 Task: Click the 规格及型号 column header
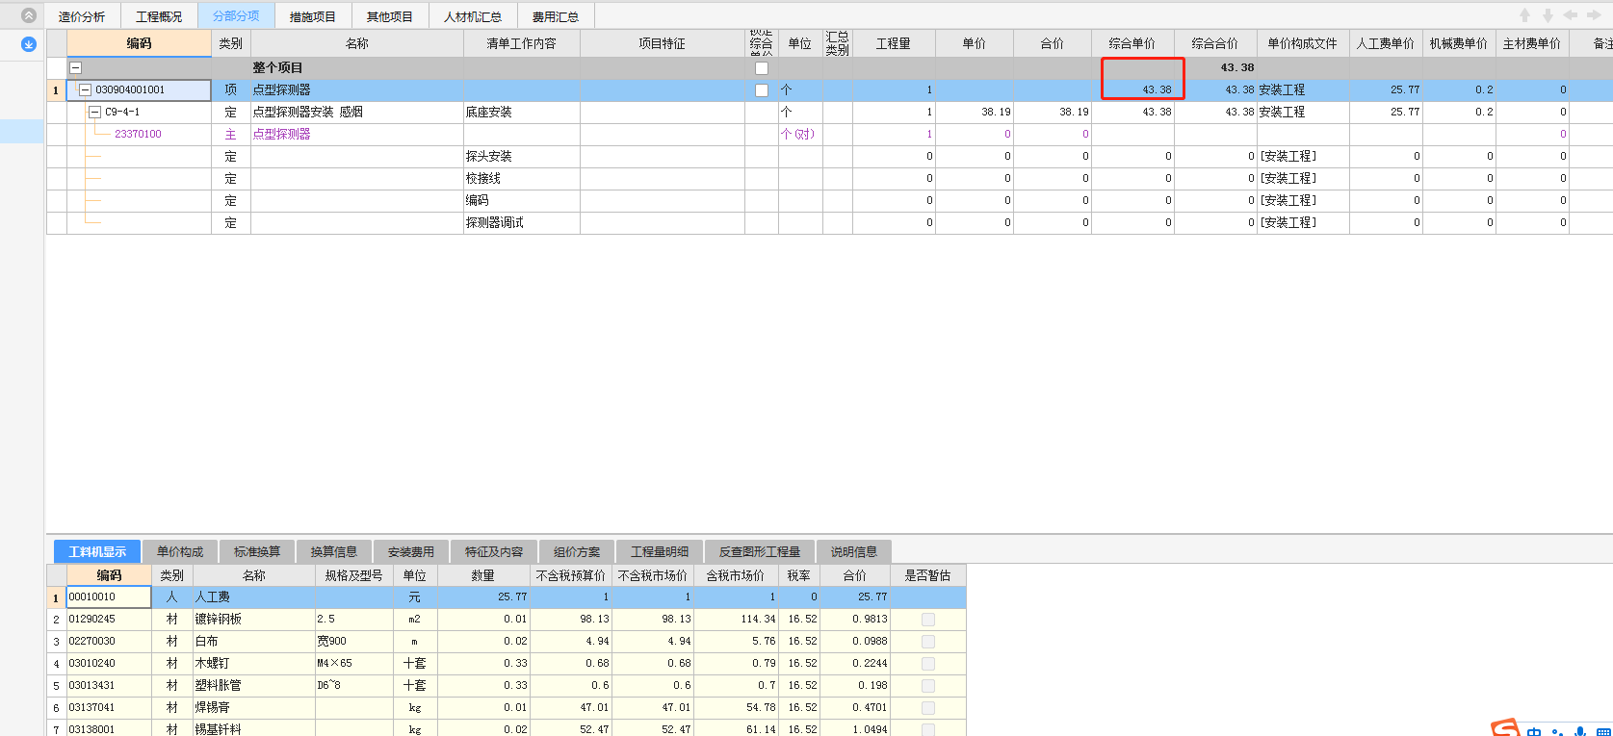click(353, 575)
